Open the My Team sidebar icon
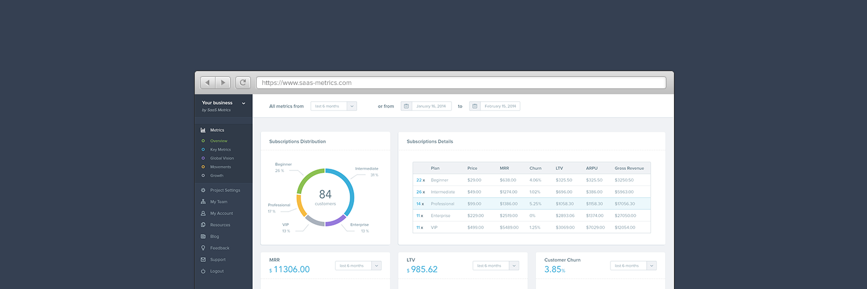The width and height of the screenshot is (867, 289). [203, 202]
